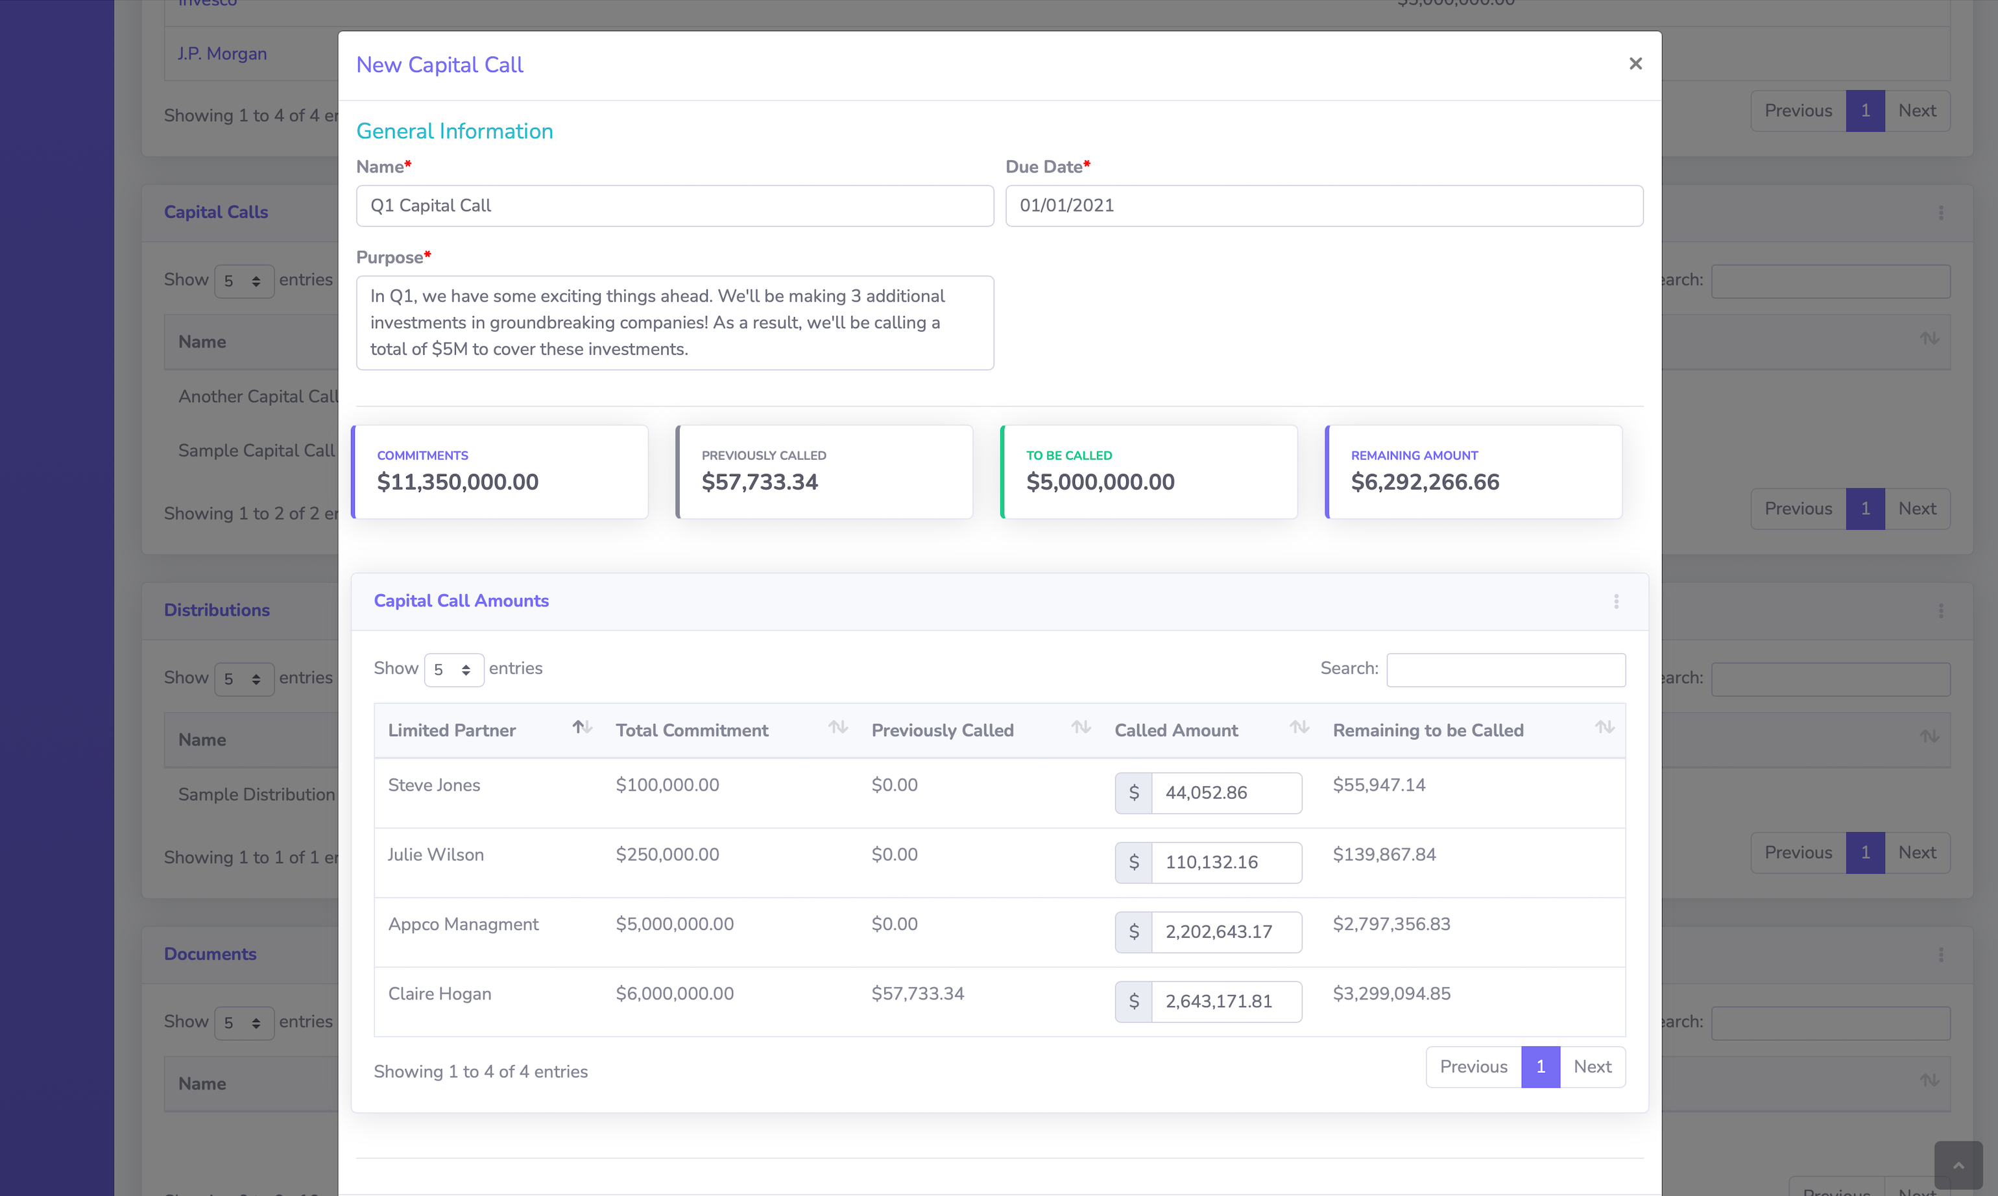The height and width of the screenshot is (1196, 1998).
Task: Click the $6,000,000.00 total commitment cell
Action: [x=675, y=994]
